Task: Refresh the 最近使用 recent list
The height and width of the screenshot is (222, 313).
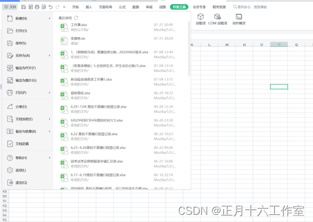Action: pos(76,18)
